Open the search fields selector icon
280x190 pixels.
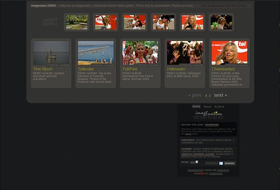221,163
